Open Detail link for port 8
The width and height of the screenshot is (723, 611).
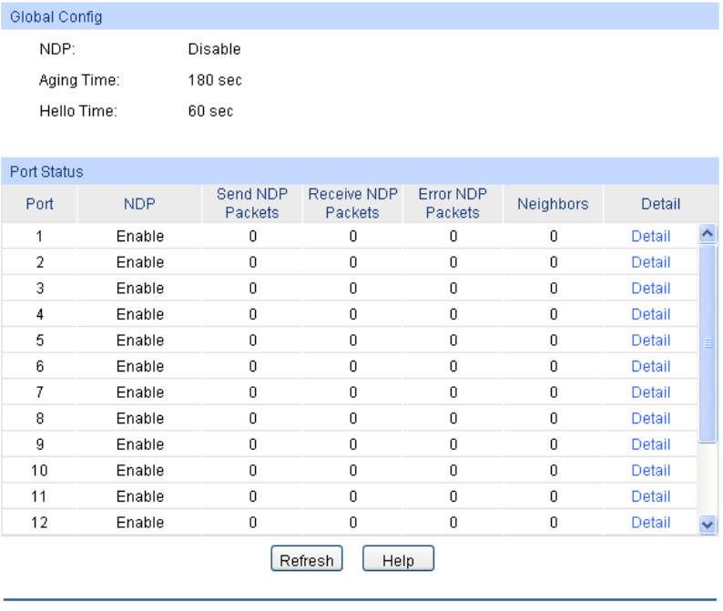(x=650, y=419)
